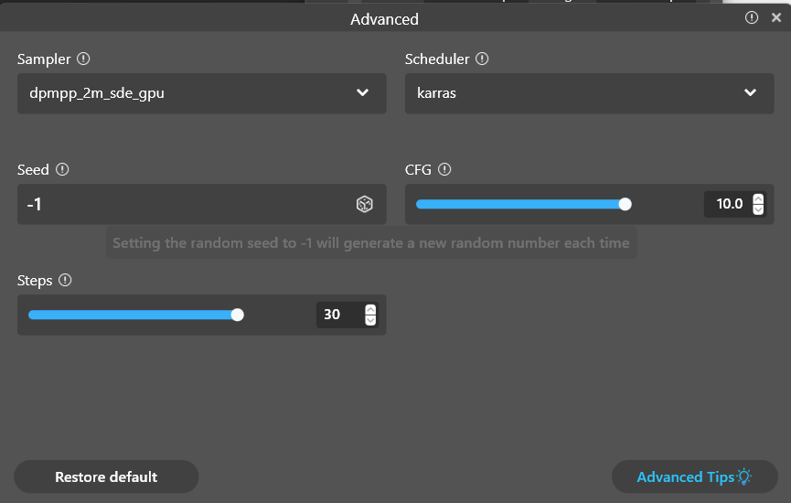Increase Steps value with up arrow
791x503 pixels.
click(369, 309)
